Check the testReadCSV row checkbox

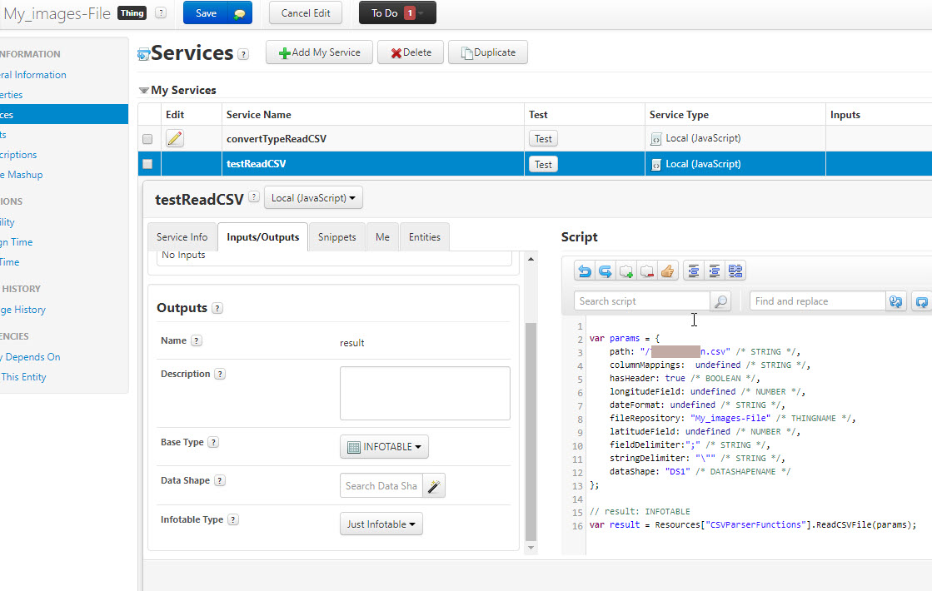point(147,163)
